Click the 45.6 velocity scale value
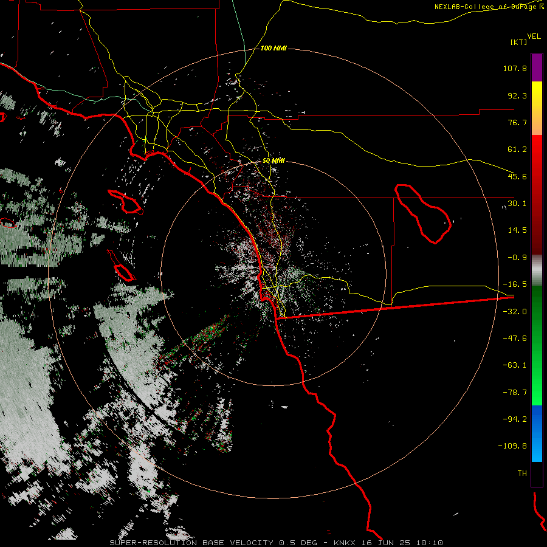The image size is (547, 547). [x=517, y=176]
